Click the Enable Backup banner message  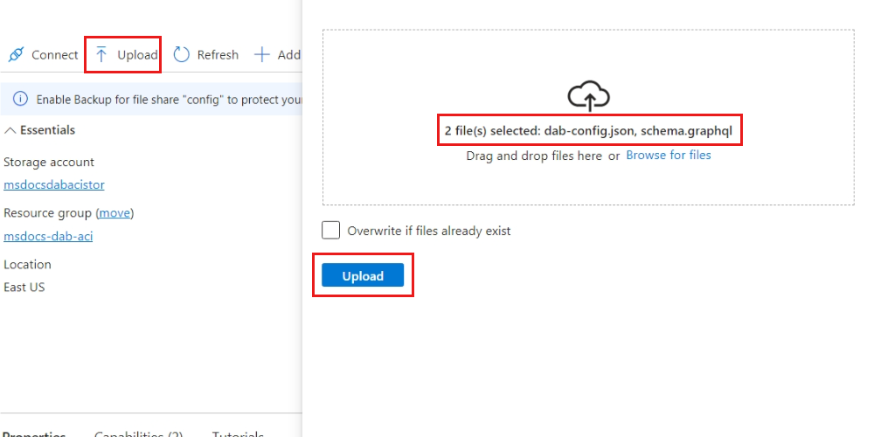click(169, 100)
